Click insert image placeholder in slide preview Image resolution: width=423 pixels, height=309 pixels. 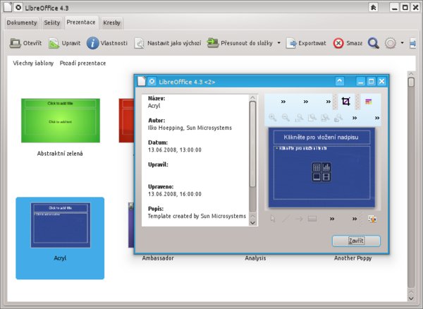coord(317,177)
